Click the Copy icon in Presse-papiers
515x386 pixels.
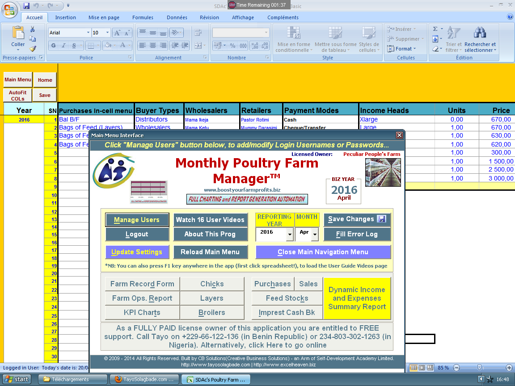tap(32, 39)
